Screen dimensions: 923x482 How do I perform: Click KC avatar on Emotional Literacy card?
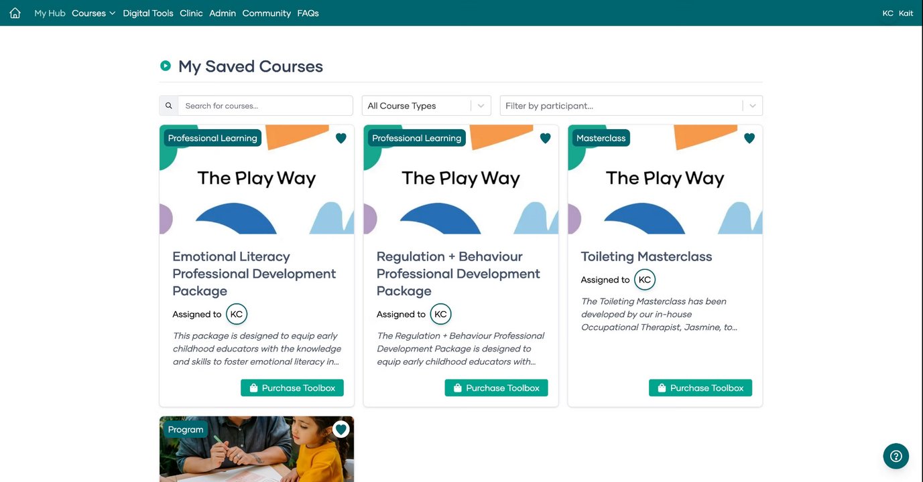coord(237,314)
